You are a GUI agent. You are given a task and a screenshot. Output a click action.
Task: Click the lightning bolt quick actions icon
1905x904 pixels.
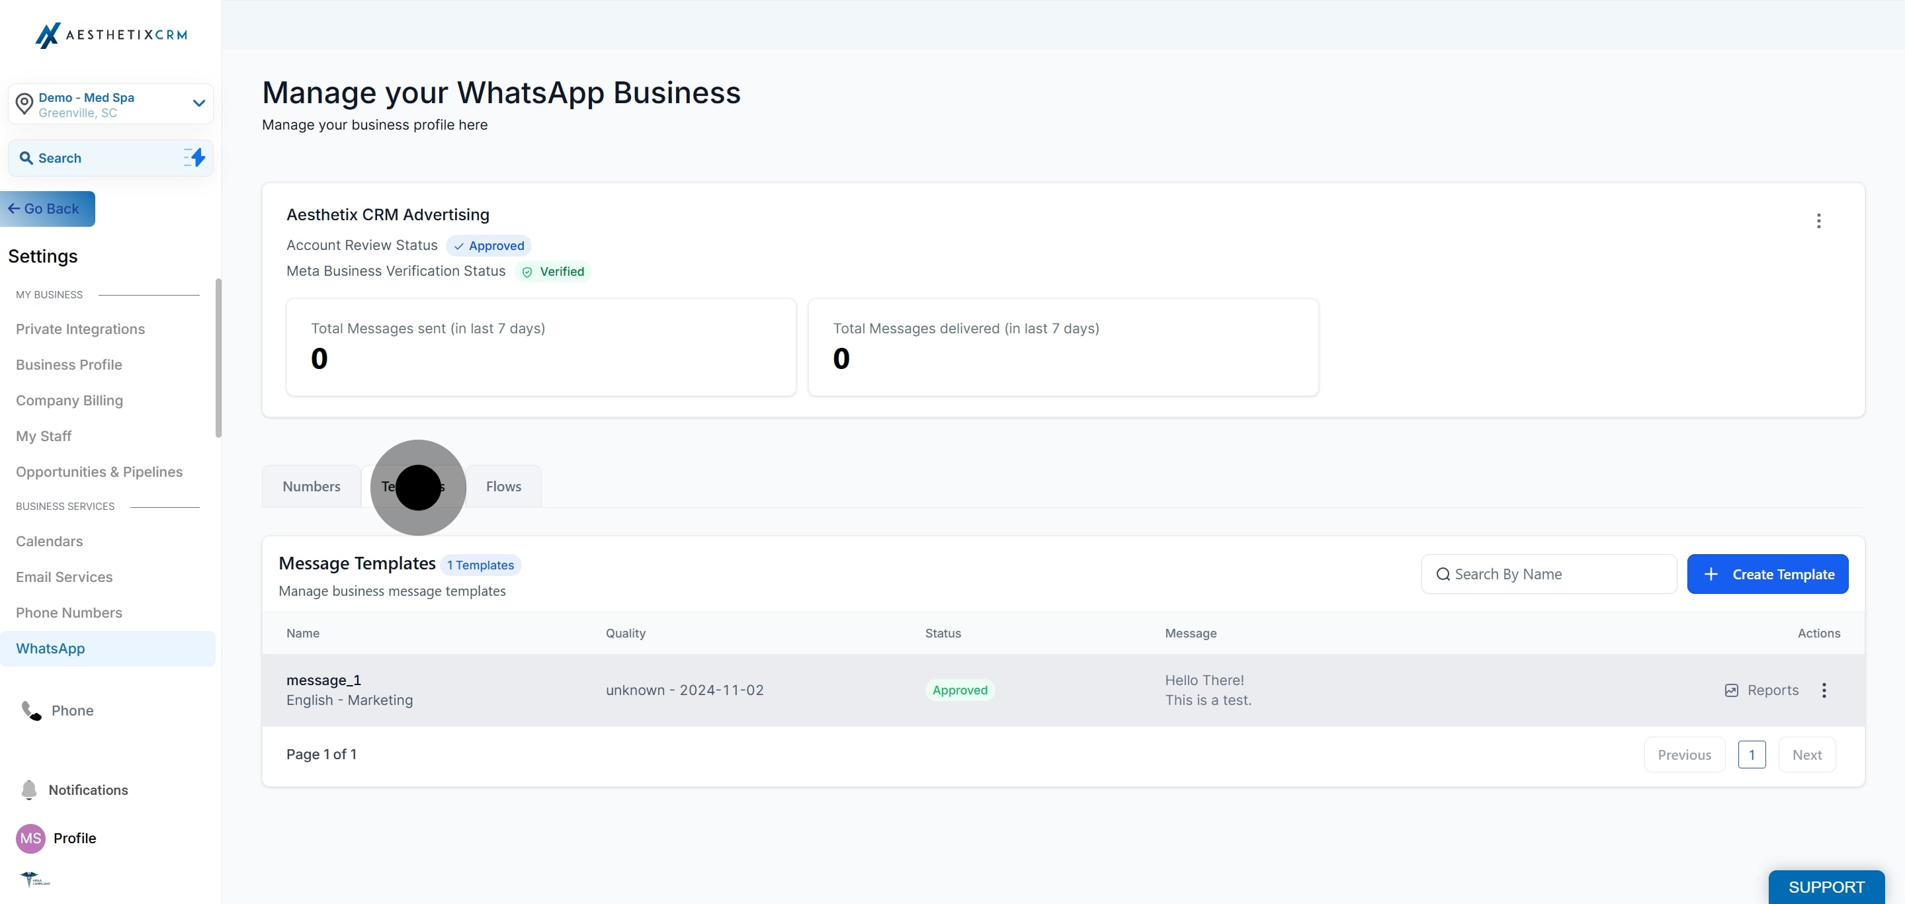194,157
